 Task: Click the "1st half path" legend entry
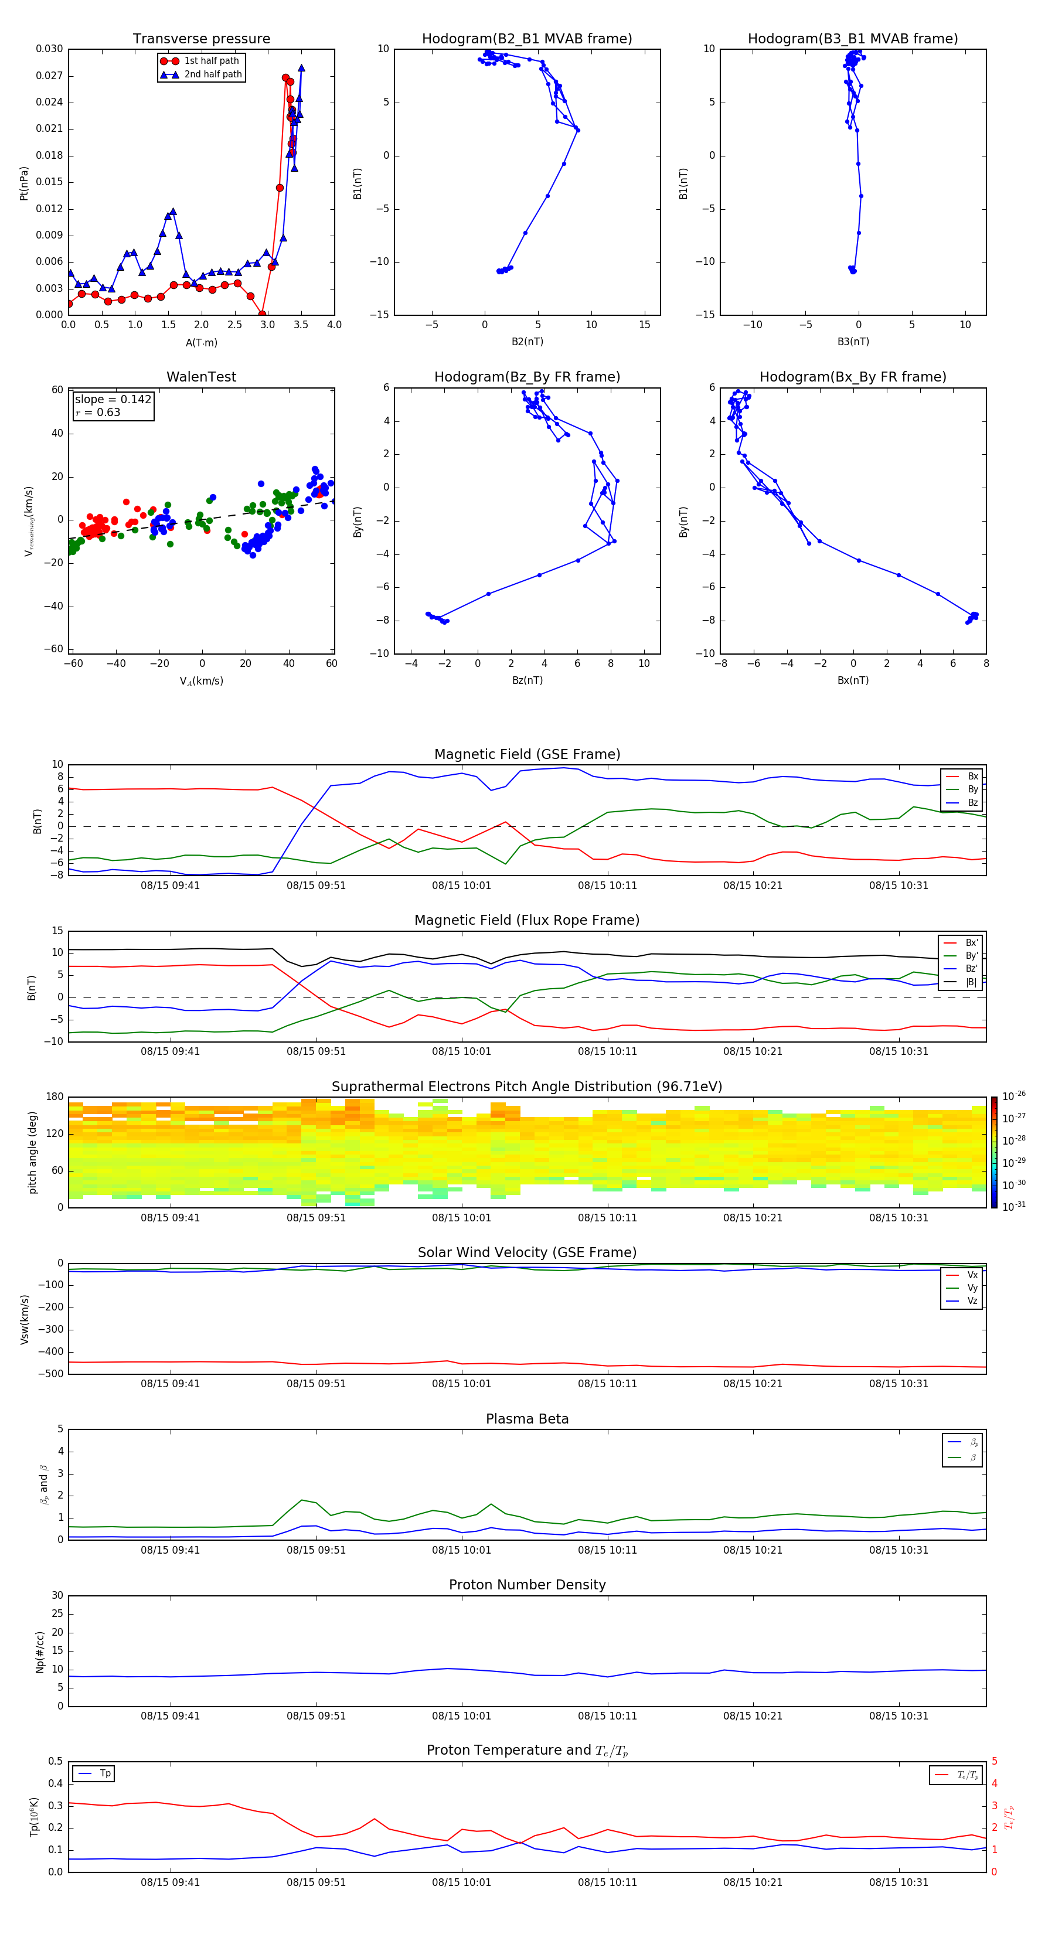[x=200, y=61]
